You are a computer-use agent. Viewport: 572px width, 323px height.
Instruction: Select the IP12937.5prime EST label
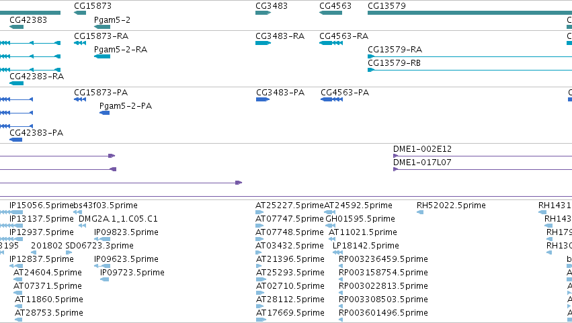(41, 232)
